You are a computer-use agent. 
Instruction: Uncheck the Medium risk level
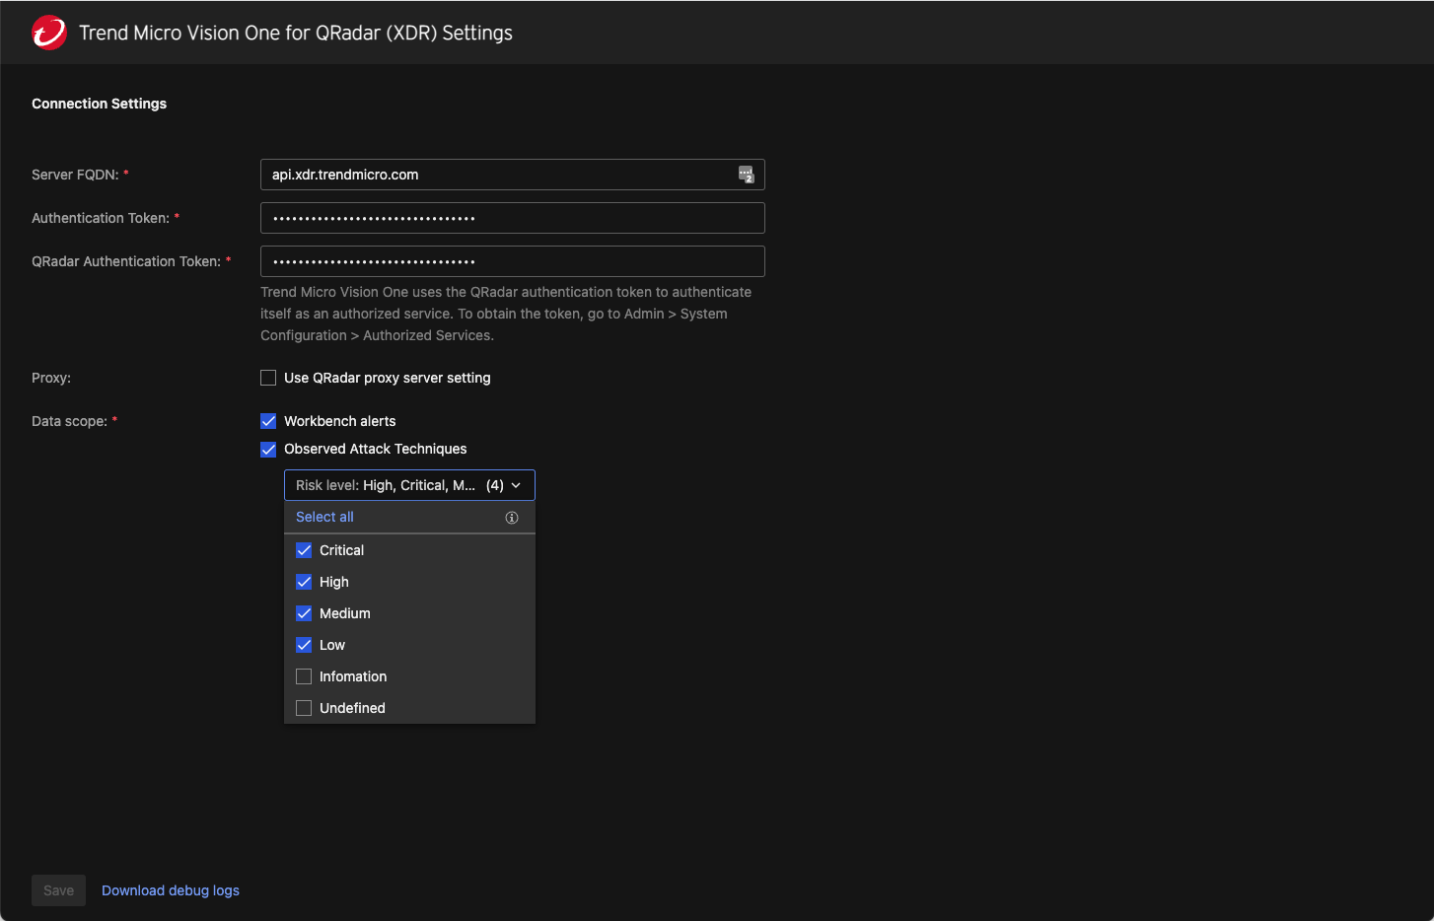click(x=304, y=613)
